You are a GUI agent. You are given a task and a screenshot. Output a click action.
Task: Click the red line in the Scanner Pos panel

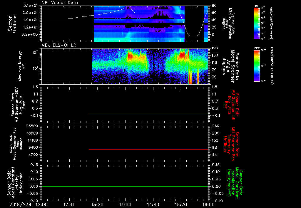point(148,149)
